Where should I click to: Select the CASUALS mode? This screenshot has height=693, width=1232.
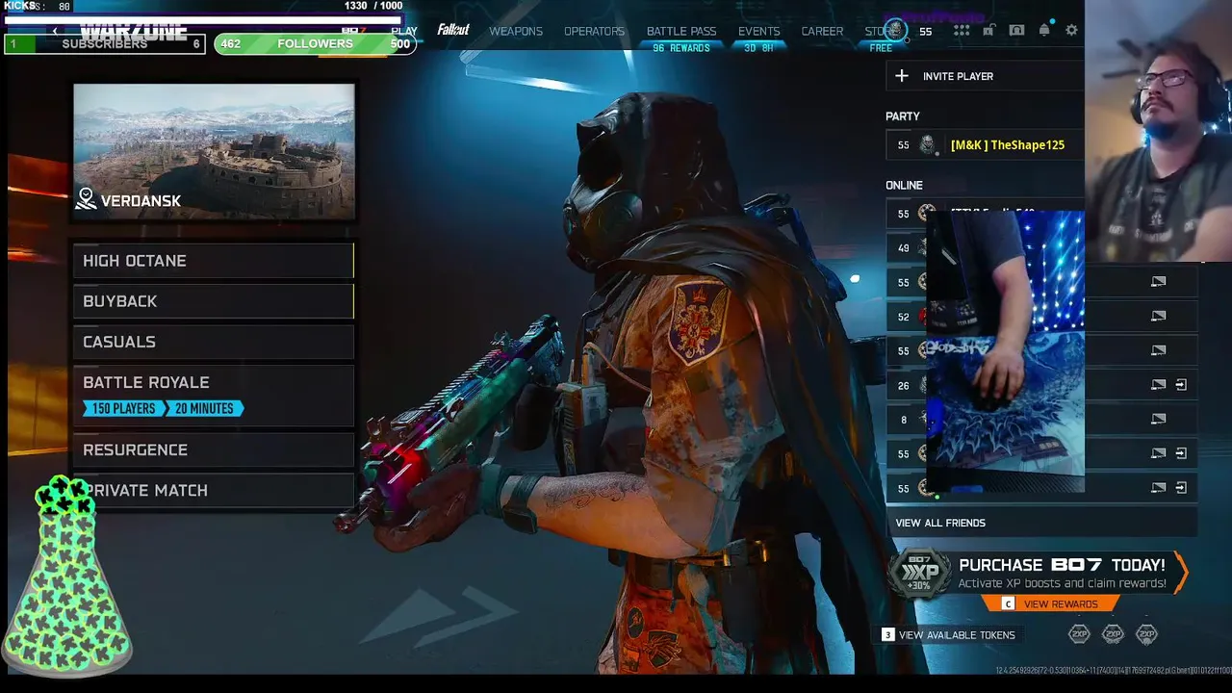(x=214, y=342)
